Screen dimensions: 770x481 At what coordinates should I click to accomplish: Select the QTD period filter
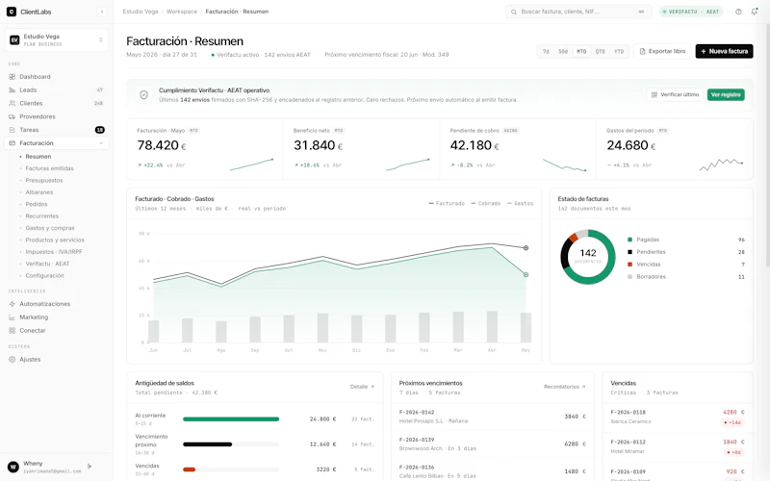tap(600, 51)
